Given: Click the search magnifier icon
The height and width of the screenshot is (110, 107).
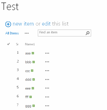Looking at the screenshot, I should [x=88, y=33].
